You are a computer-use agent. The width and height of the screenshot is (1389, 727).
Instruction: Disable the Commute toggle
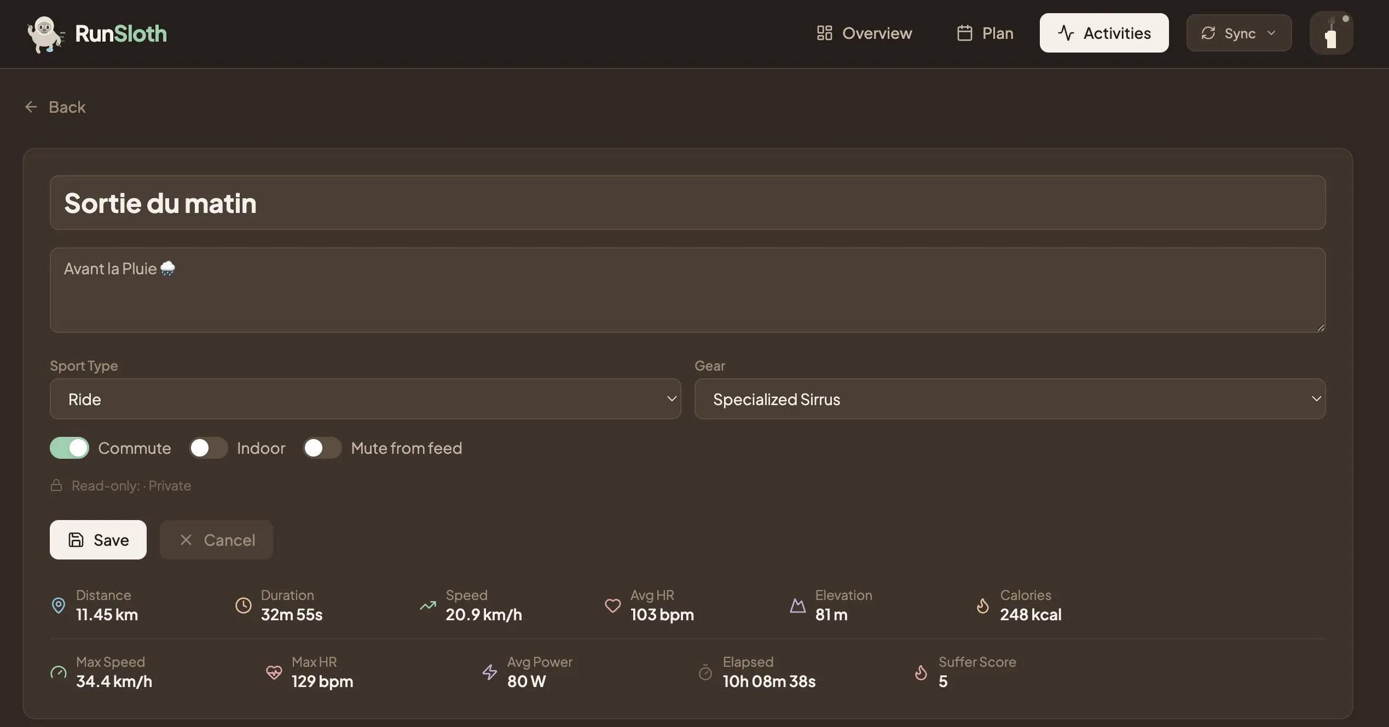(x=70, y=448)
